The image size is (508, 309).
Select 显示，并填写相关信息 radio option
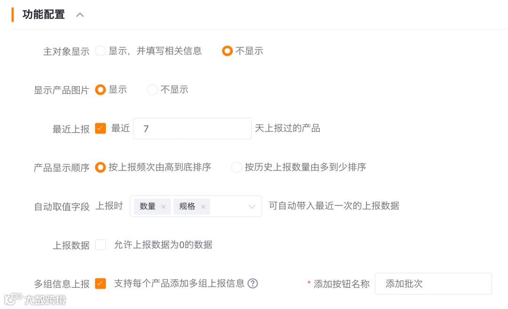coord(101,51)
